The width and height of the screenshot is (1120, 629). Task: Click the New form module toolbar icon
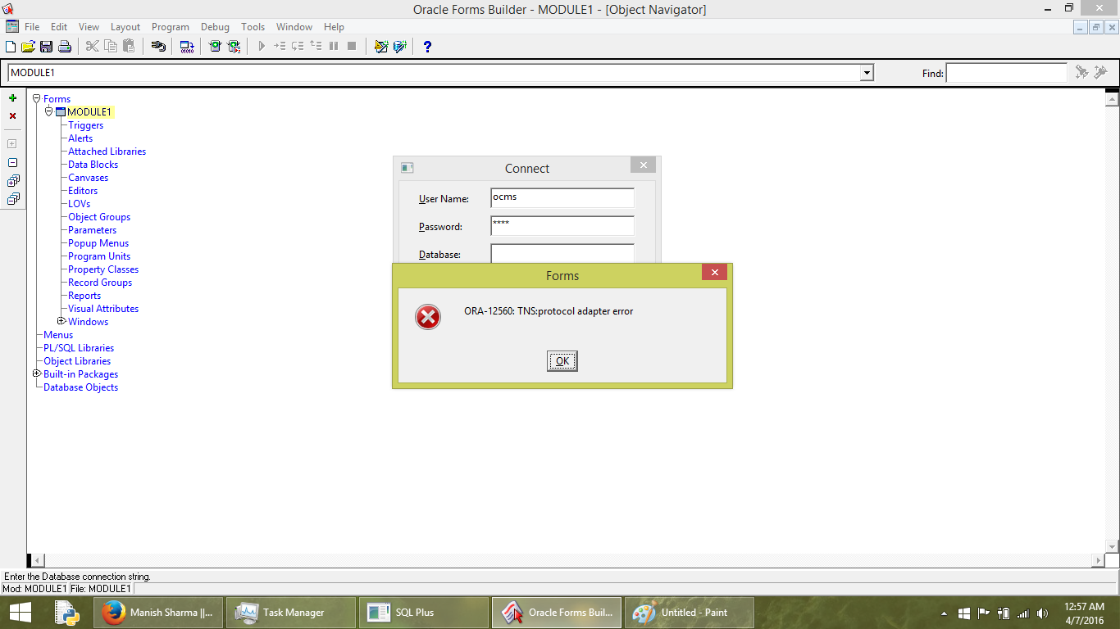(11, 47)
